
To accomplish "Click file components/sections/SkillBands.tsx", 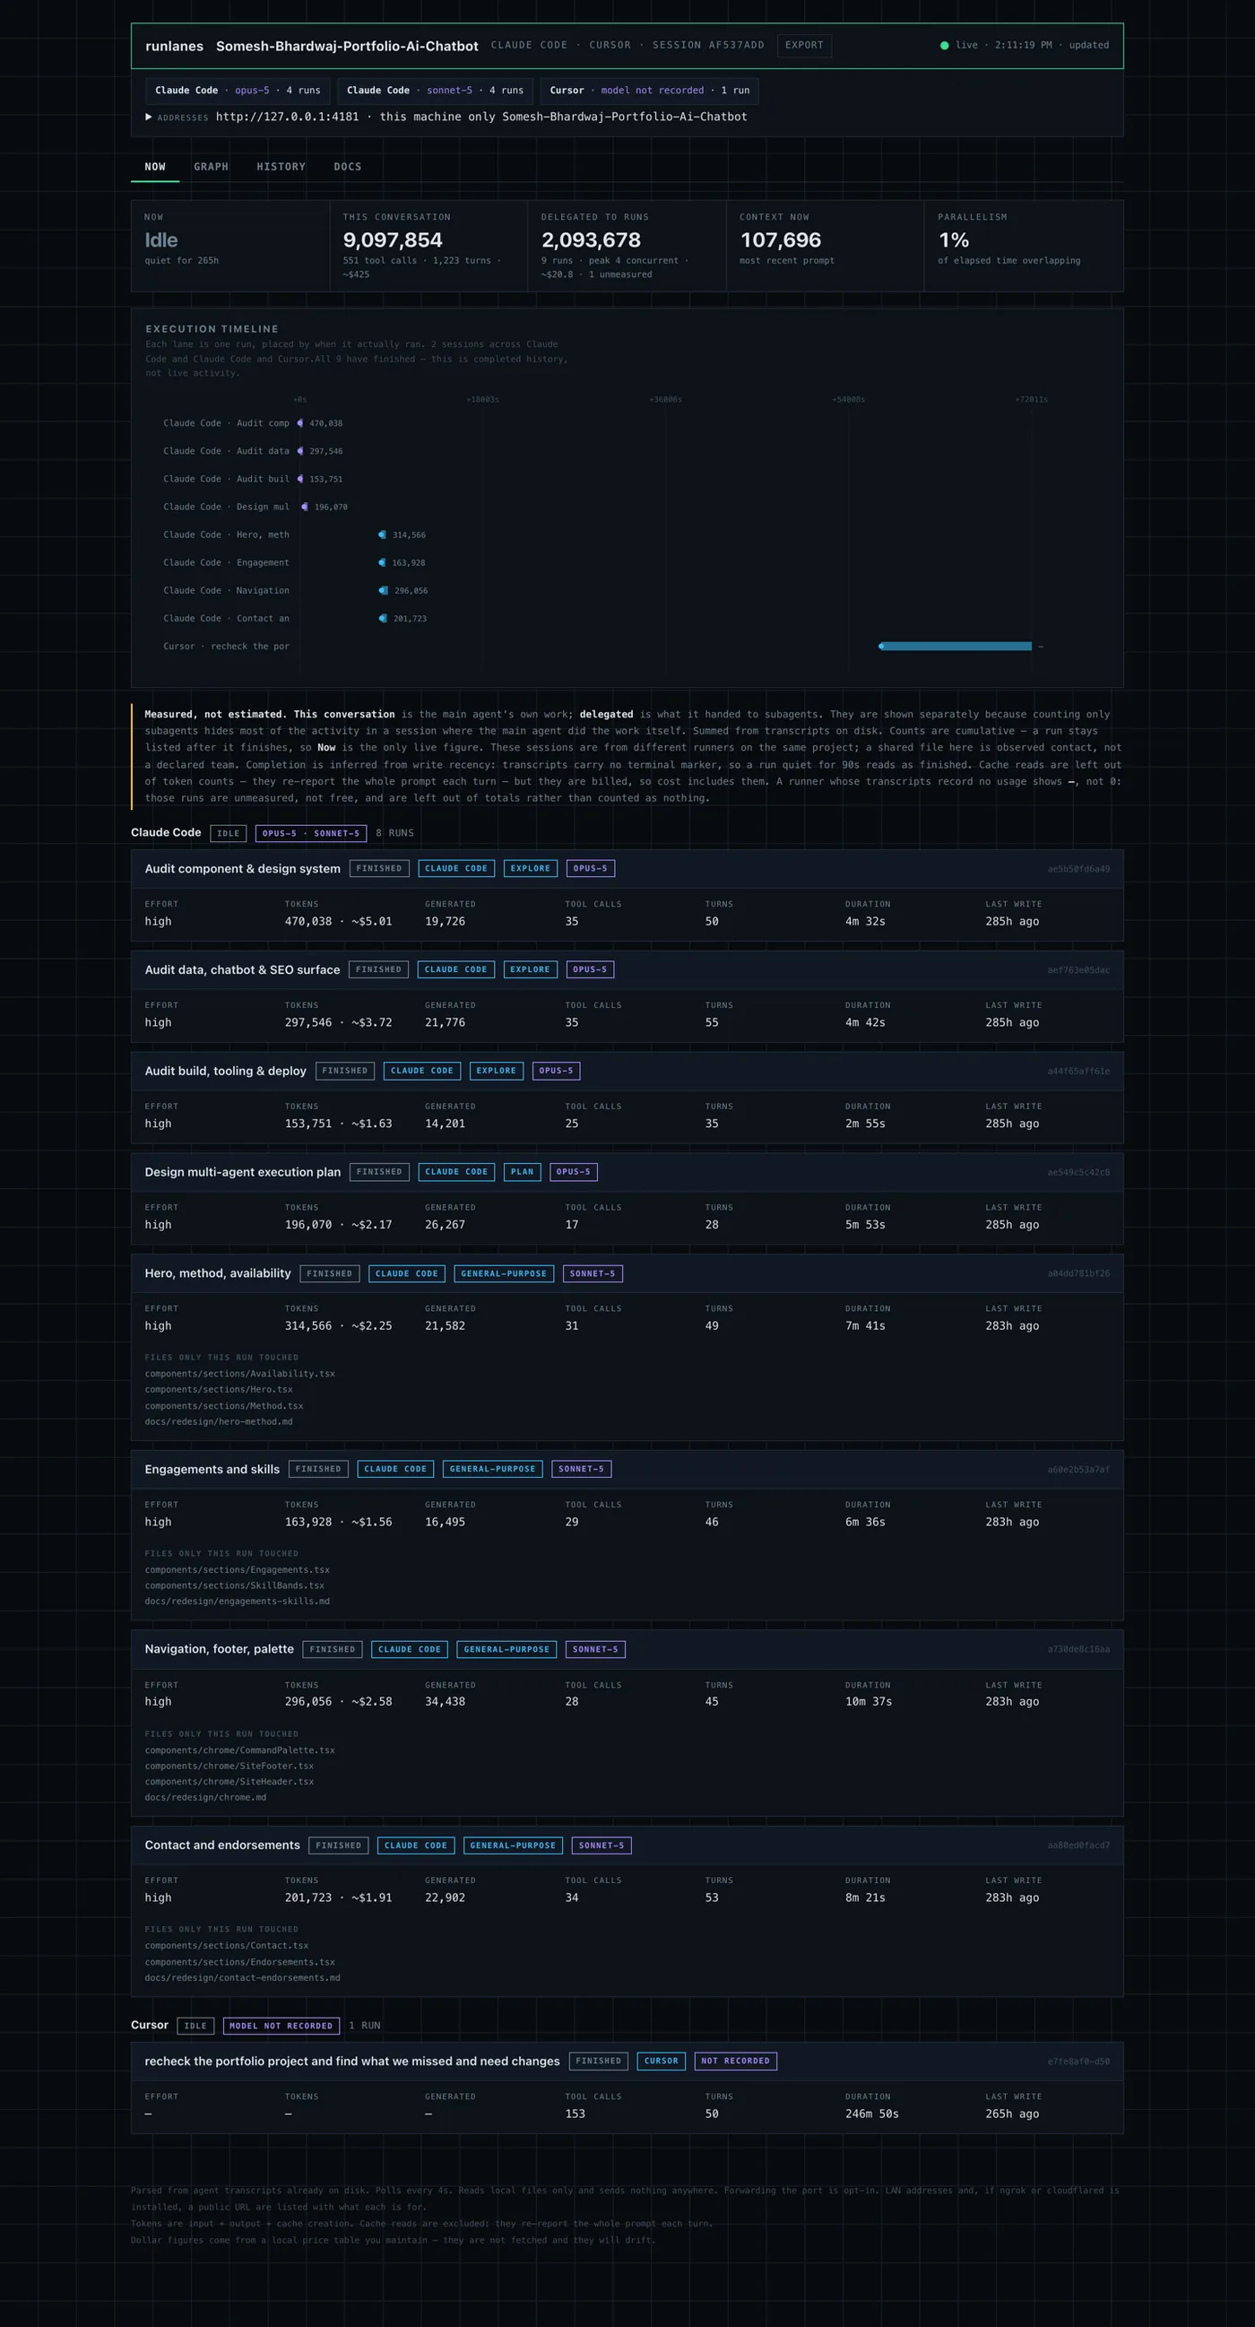I will (x=234, y=1586).
